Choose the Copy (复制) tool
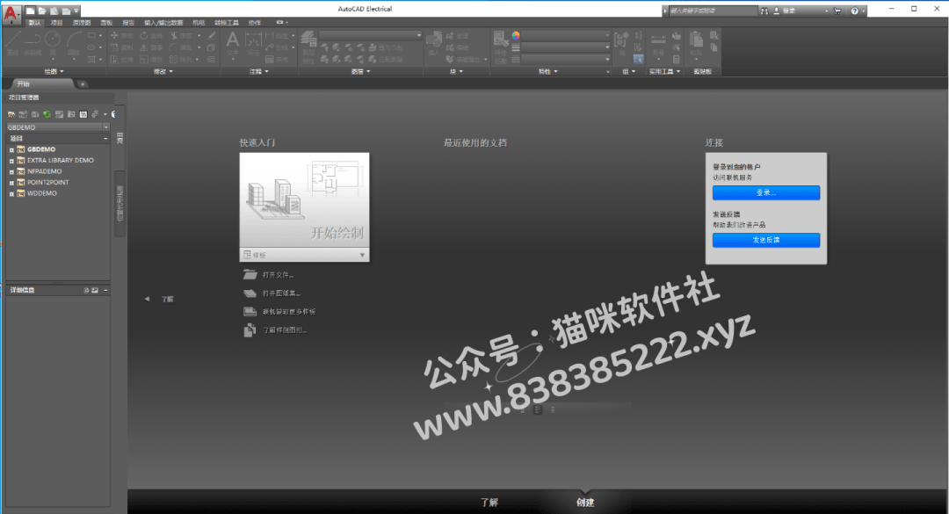The image size is (949, 514). click(121, 47)
